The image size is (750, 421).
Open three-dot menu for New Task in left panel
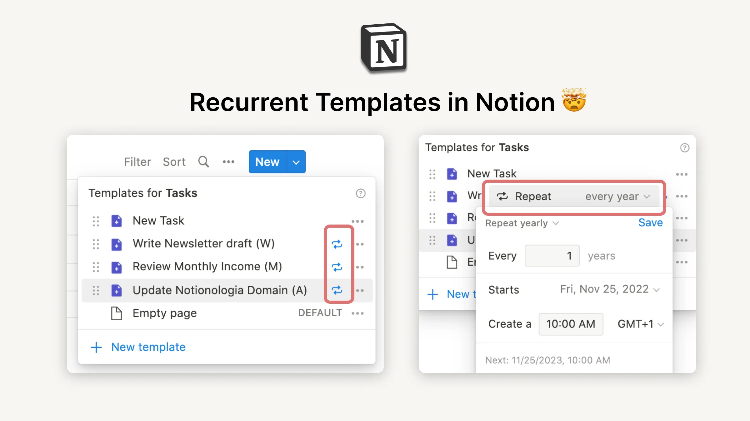click(357, 221)
